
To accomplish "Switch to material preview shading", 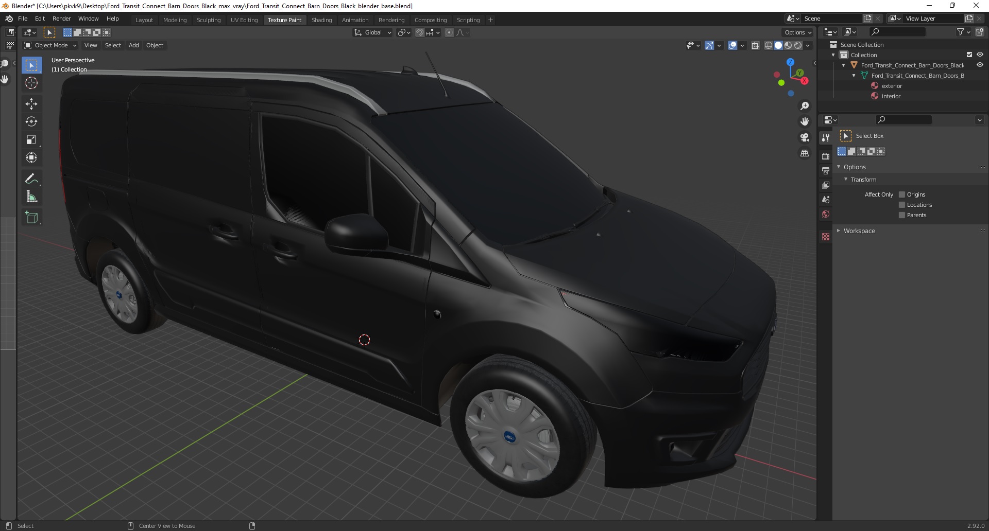I will tap(788, 45).
